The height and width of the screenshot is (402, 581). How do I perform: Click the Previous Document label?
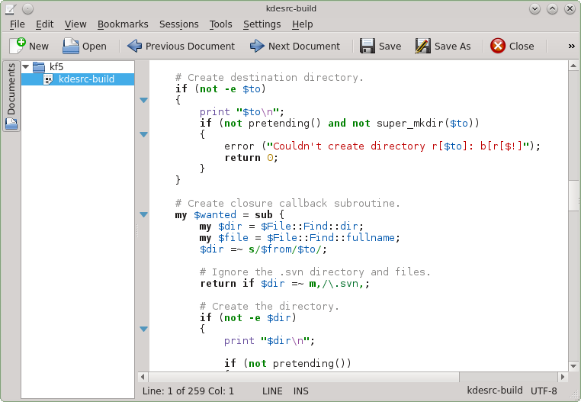click(x=190, y=47)
